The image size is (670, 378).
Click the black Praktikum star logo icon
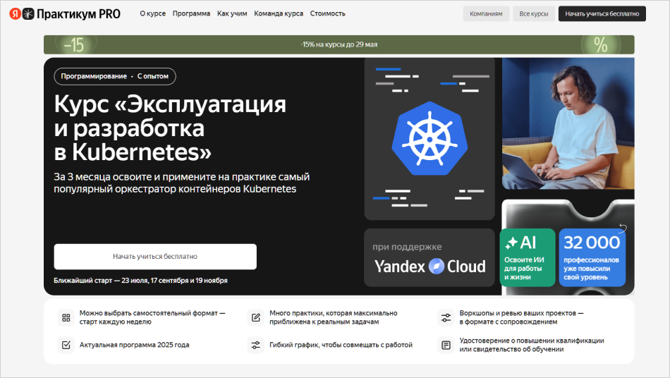click(x=28, y=13)
